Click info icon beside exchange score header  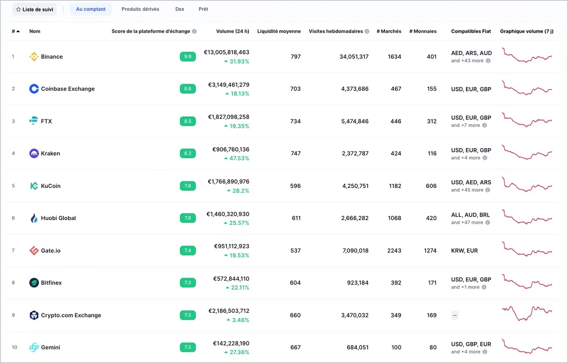click(x=195, y=31)
